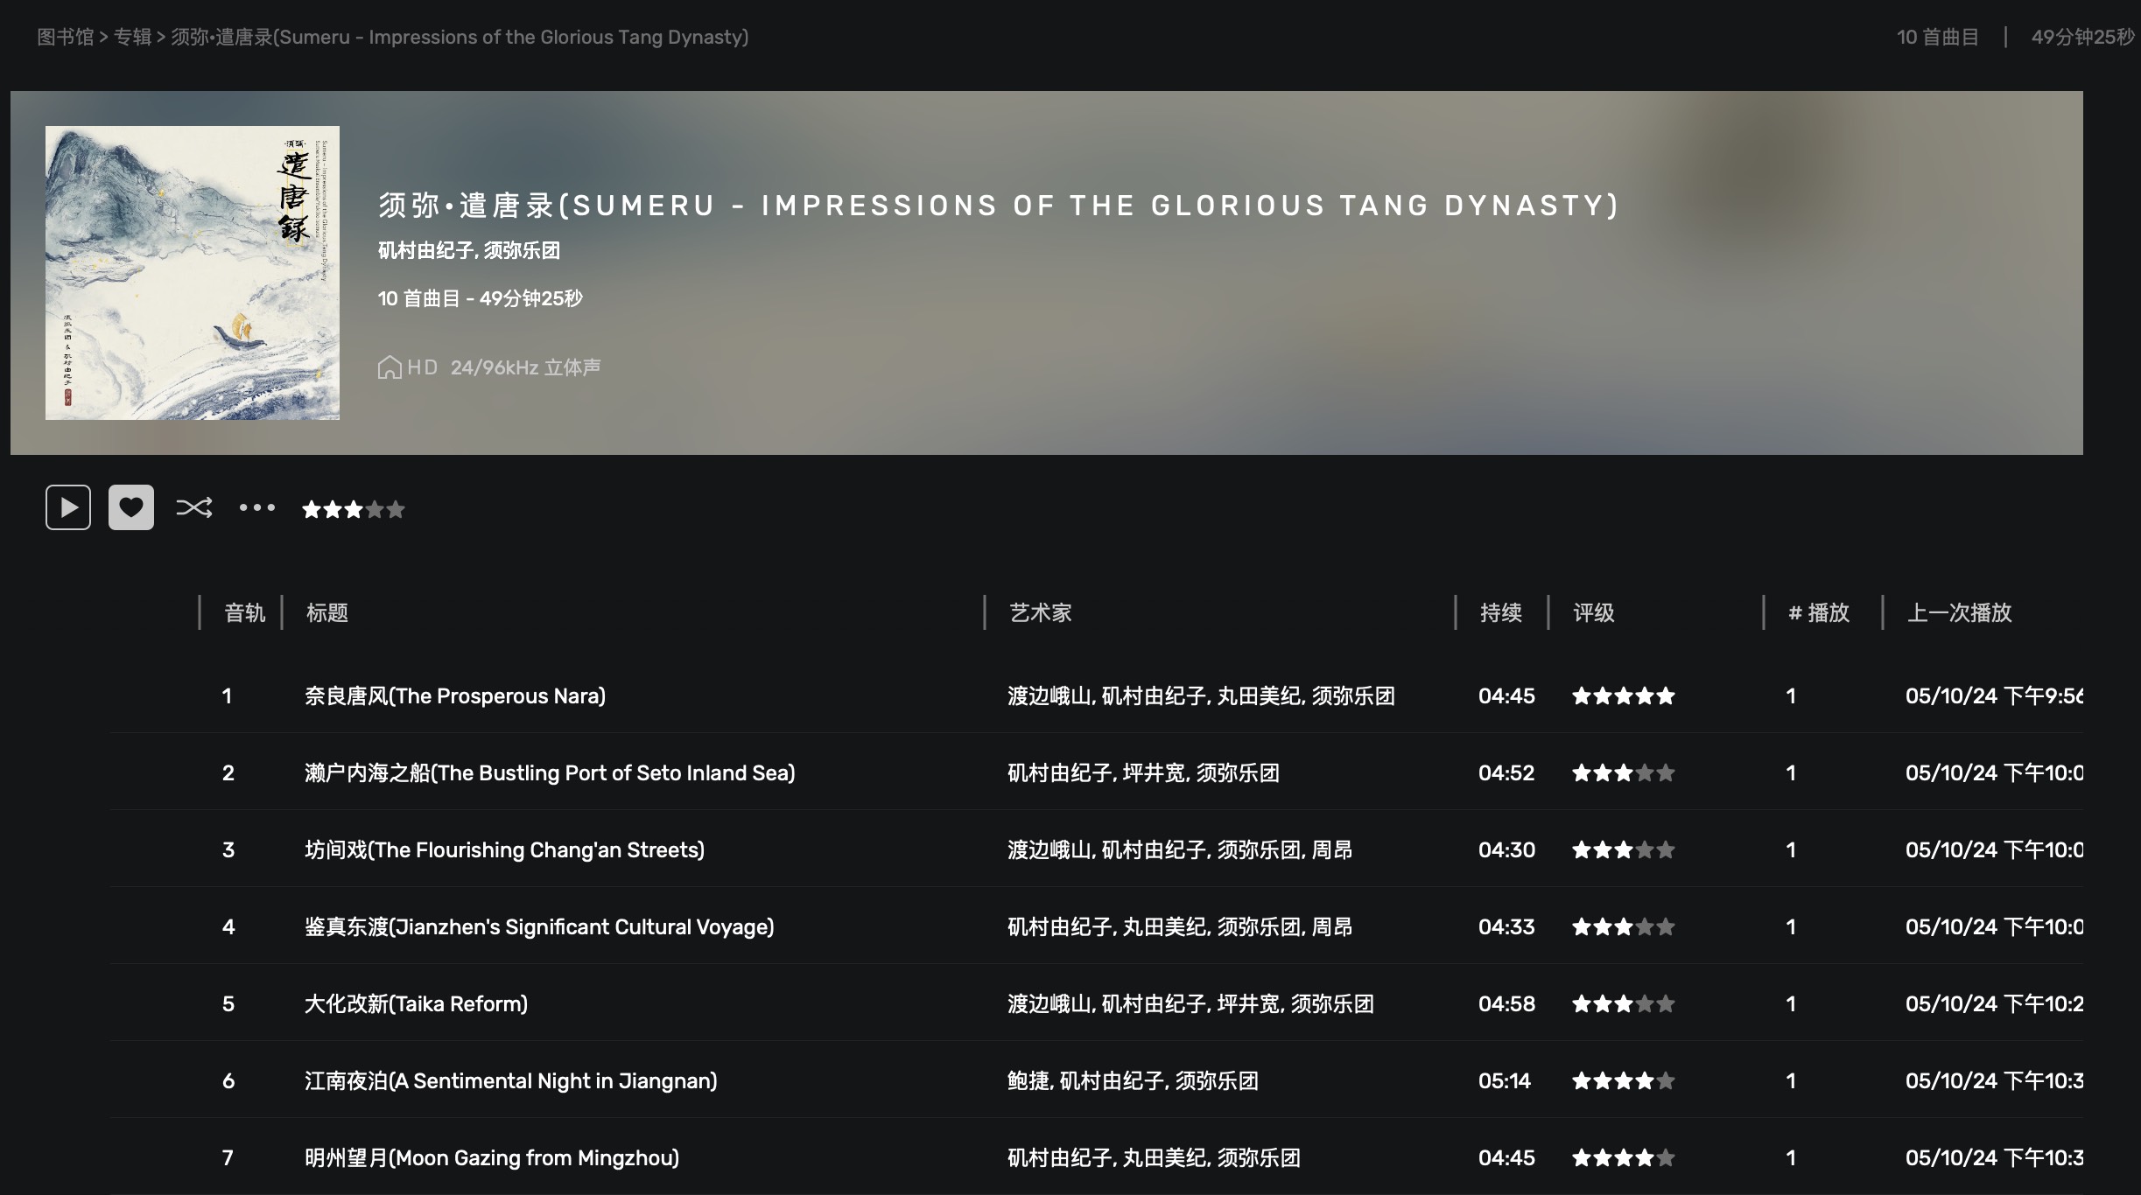Go to 专辑 in the breadcrumb
The image size is (2141, 1195).
pyautogui.click(x=133, y=37)
